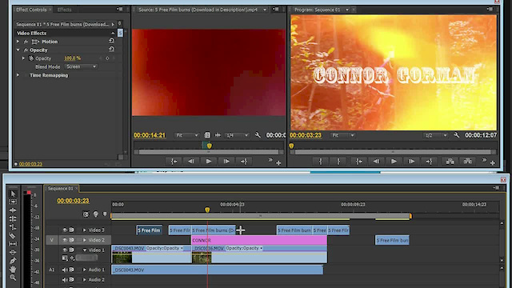This screenshot has width=512, height=288.
Task: Expand the Audio 1 track
Action: click(x=84, y=270)
